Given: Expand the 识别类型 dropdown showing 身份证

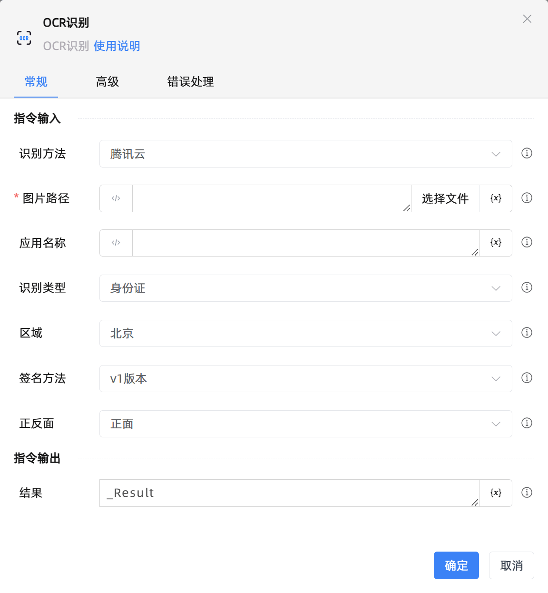Looking at the screenshot, I should pos(305,288).
